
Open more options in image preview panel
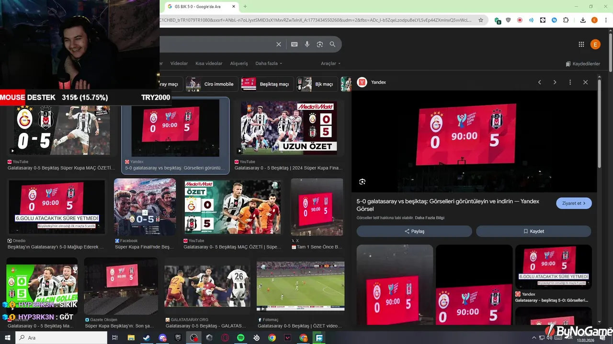570,82
